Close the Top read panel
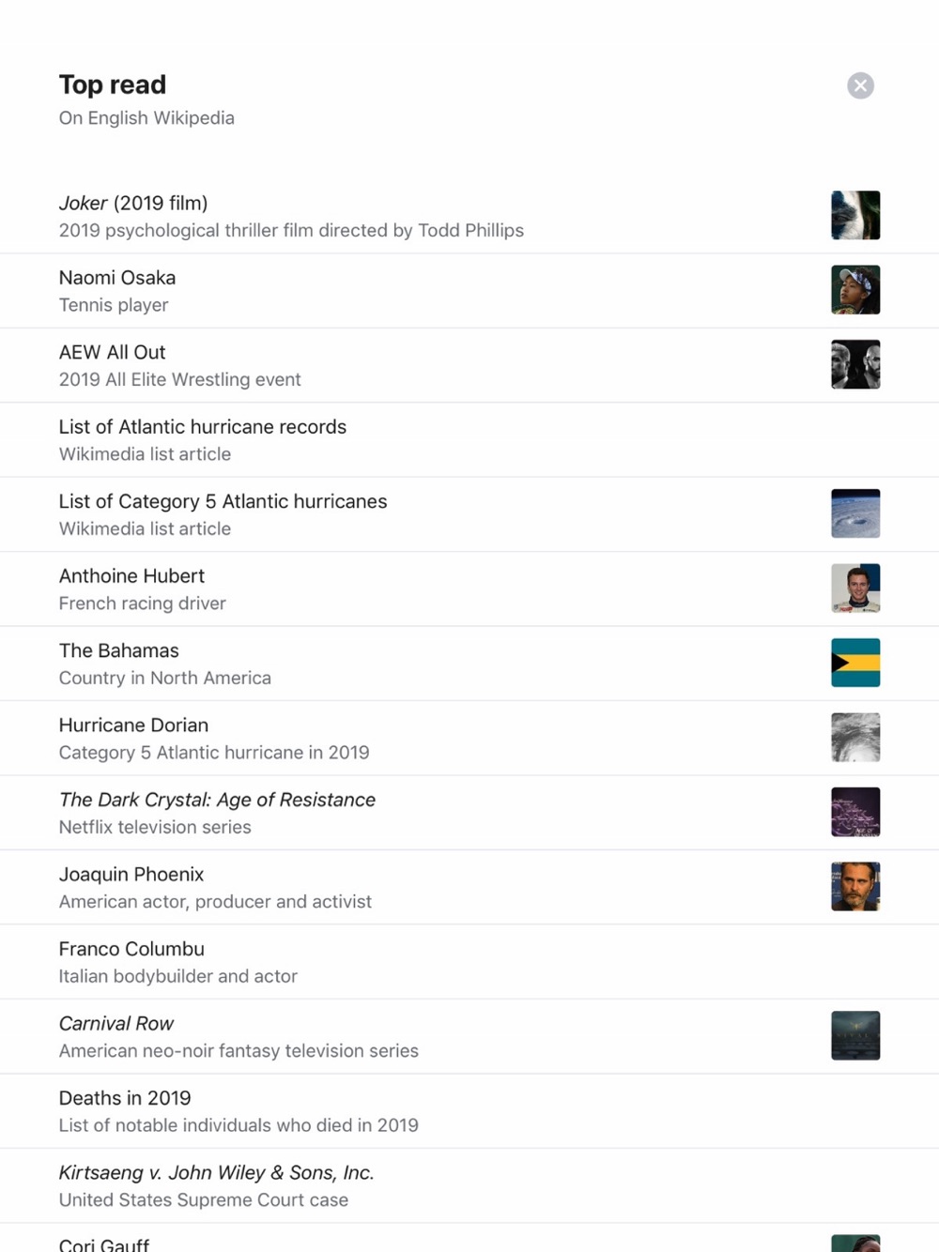Viewport: 939px width, 1252px height. coord(860,85)
